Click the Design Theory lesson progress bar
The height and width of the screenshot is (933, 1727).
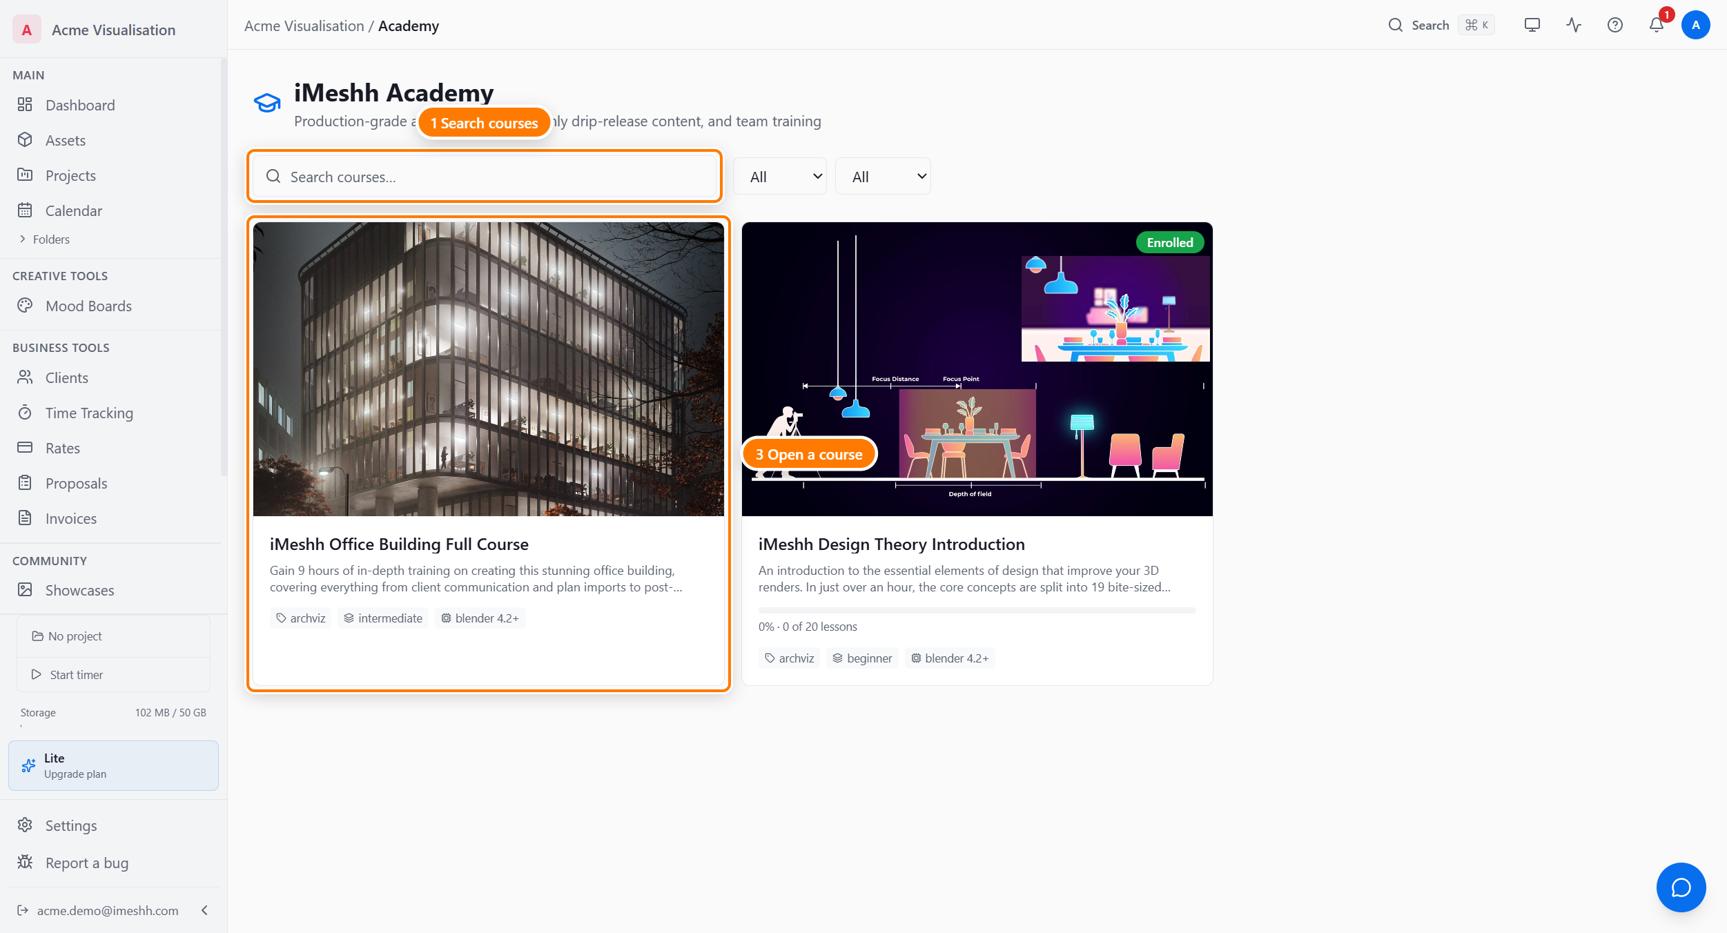click(977, 610)
